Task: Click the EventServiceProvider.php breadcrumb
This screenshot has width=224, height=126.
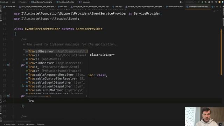Action: [42, 2]
